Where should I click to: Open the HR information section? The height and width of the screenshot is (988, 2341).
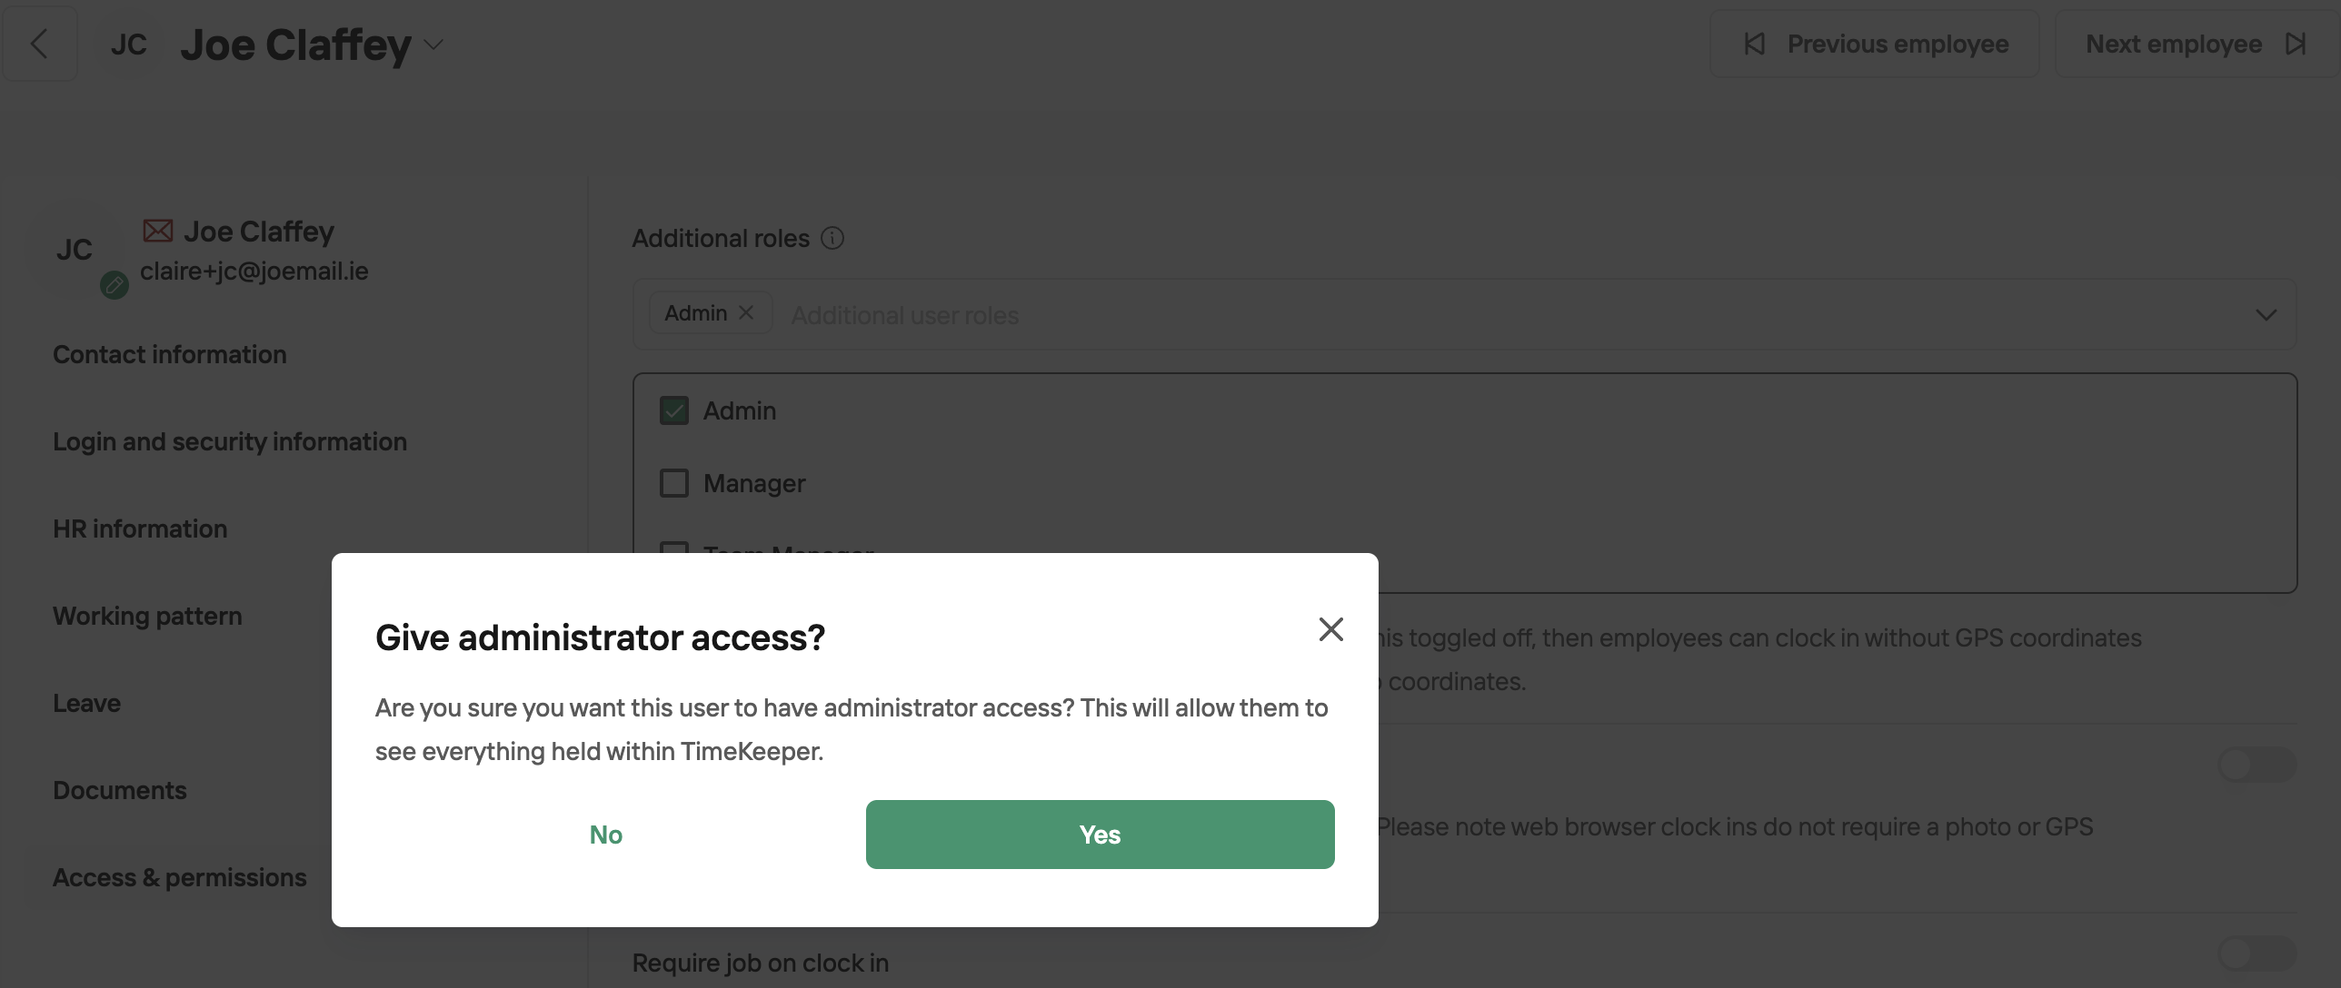click(x=140, y=529)
